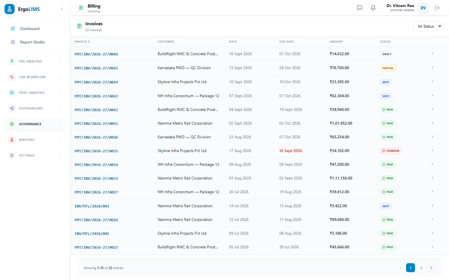Image resolution: width=449 pixels, height=280 pixels.
Task: Click the DRAFT status badge
Action: pos(387,54)
